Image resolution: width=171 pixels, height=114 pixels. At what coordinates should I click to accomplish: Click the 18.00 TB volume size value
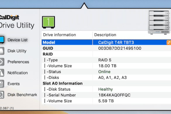(x=107, y=66)
